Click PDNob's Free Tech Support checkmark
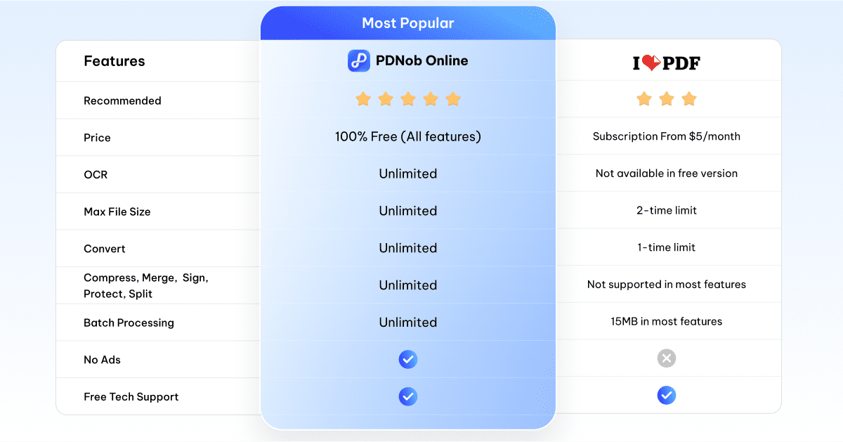 (x=408, y=397)
